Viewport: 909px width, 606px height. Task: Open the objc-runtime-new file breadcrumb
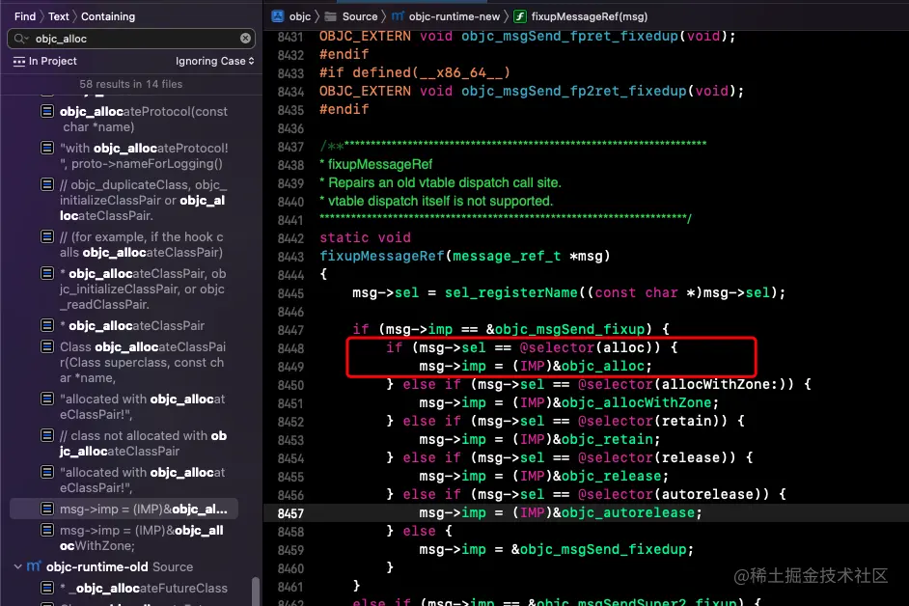[x=454, y=16]
